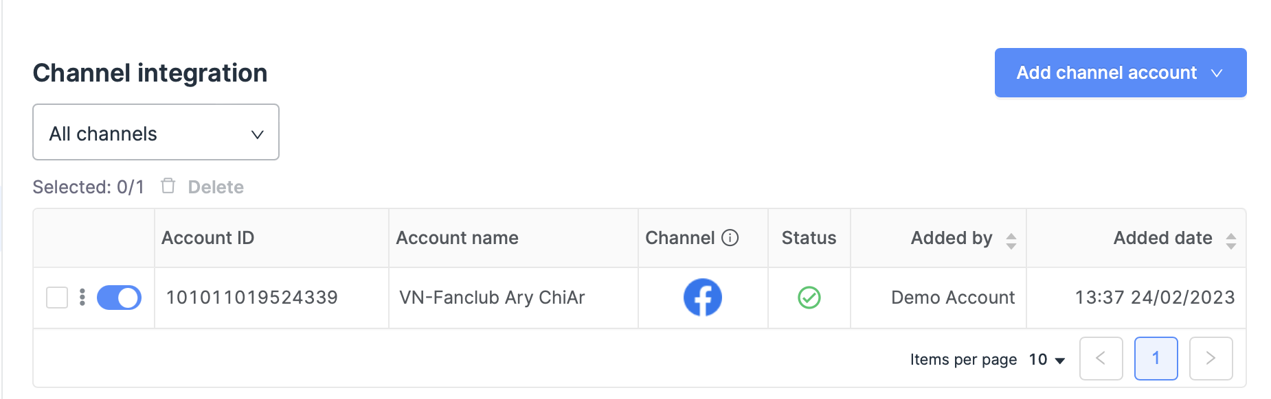Click account ID 101011019524339 cell

251,298
